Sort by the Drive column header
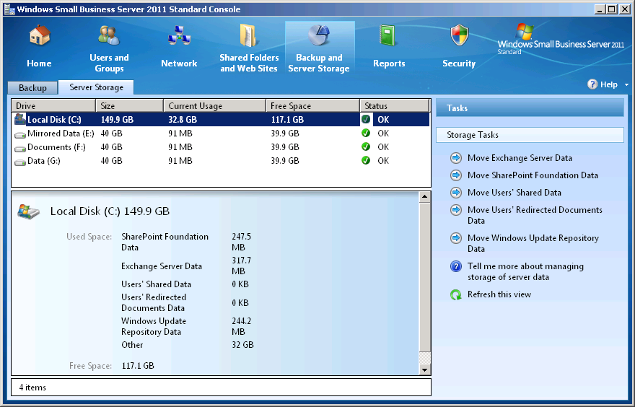Screen dimensions: 635x407 click(x=53, y=105)
